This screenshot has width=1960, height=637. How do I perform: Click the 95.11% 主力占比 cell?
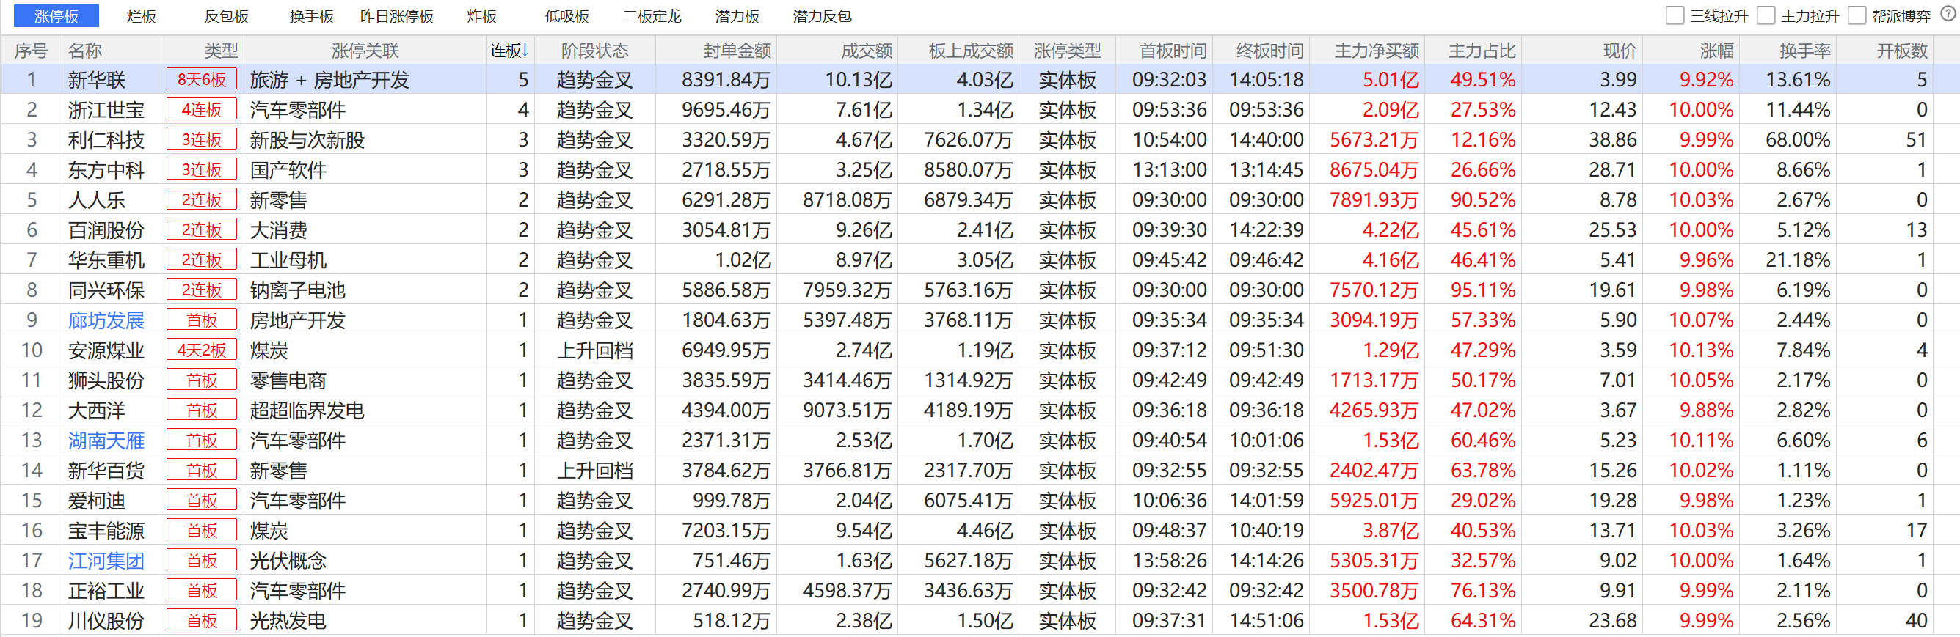pyautogui.click(x=1483, y=290)
